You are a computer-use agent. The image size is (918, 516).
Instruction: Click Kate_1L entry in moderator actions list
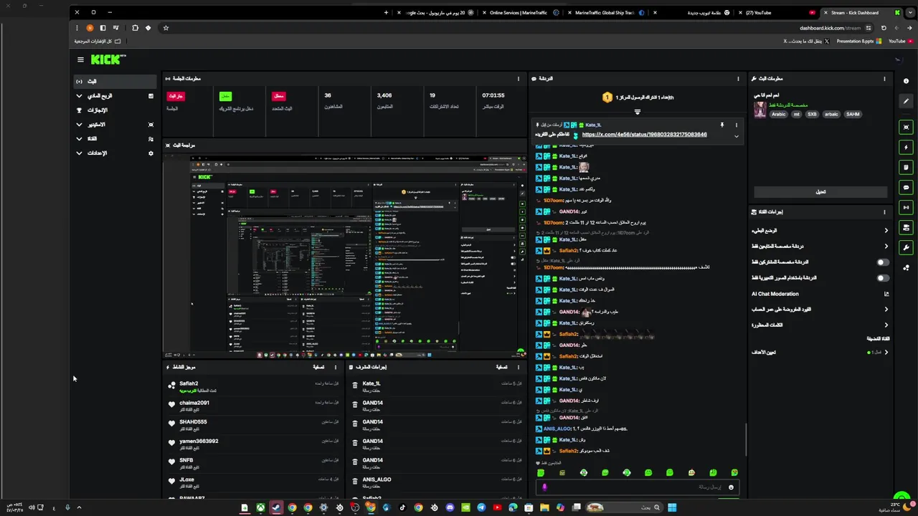[x=371, y=383]
